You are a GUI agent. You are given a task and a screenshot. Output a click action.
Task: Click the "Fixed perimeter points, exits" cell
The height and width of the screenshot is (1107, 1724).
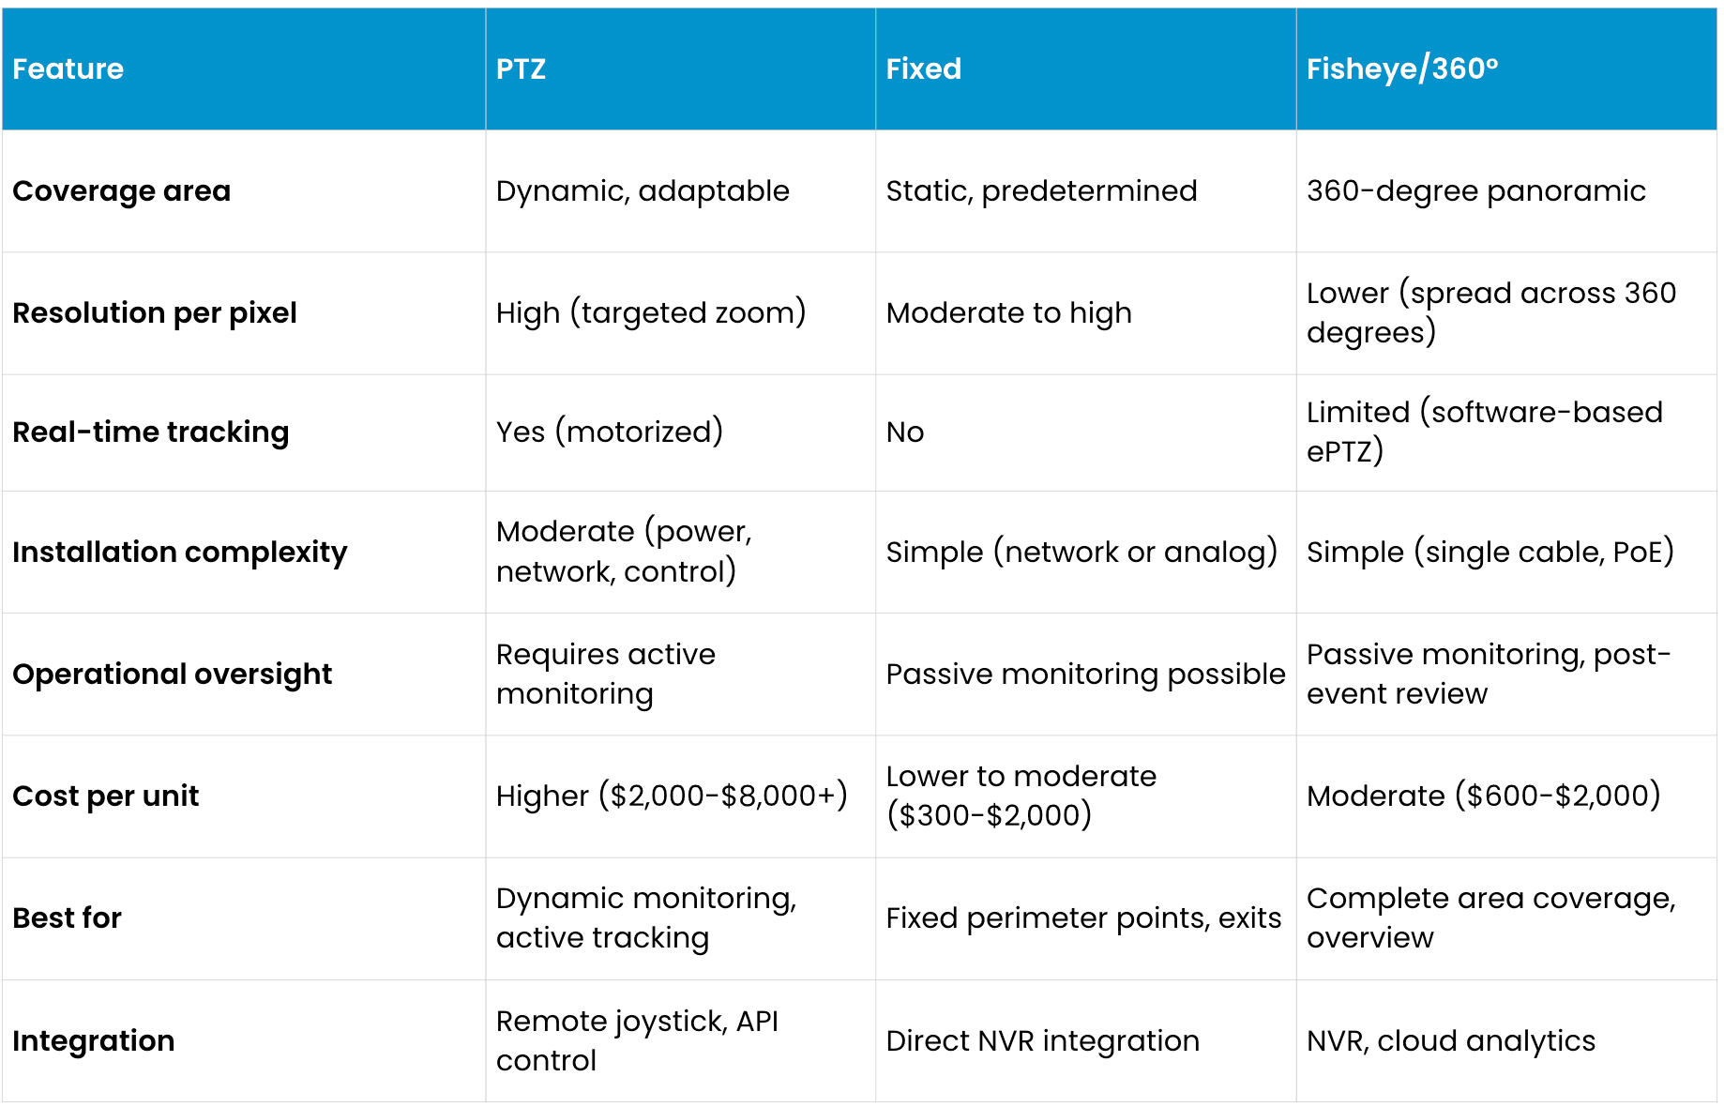[1083, 917]
